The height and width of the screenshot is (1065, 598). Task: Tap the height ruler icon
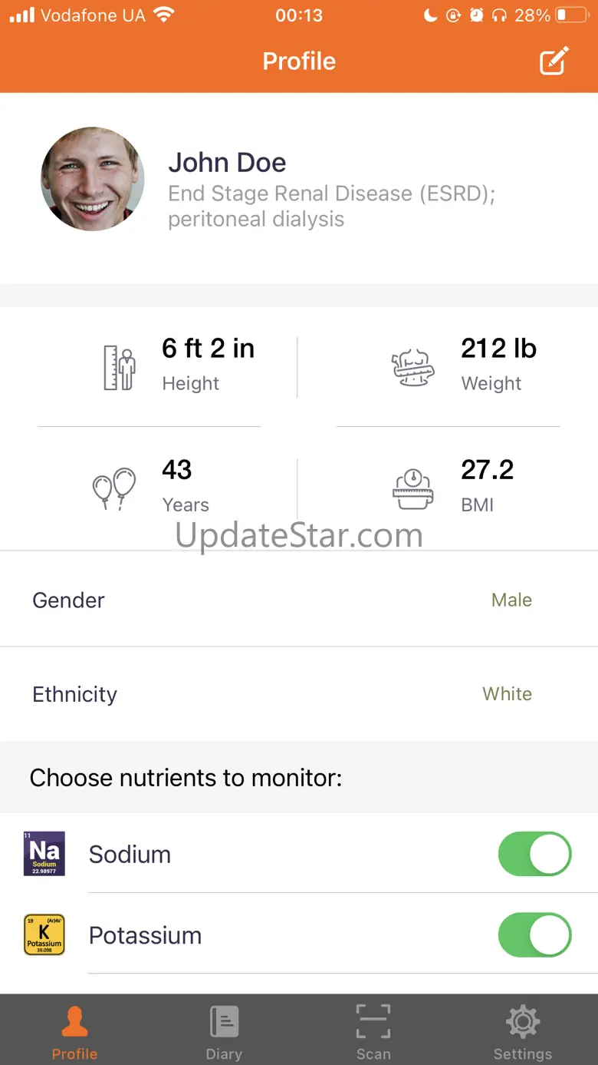tap(120, 368)
